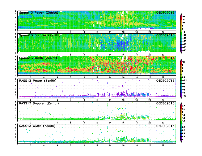Click the purple lower arrow tip of the bottom colorbar
The image size is (202, 156).
pos(181,141)
